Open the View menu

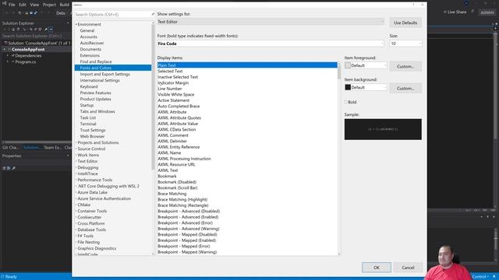coord(34,5)
